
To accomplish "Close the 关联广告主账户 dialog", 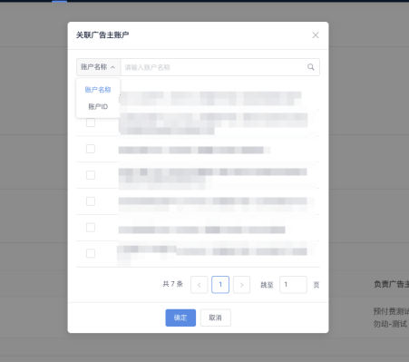I will click(x=316, y=35).
